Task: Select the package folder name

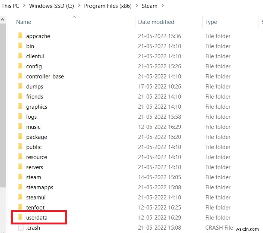Action: (x=37, y=137)
